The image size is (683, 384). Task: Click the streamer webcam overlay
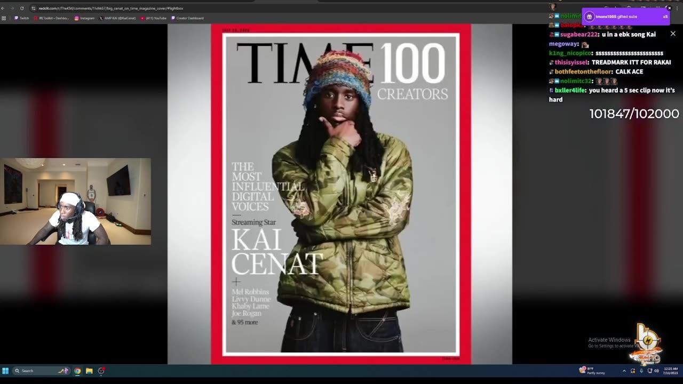coord(75,201)
